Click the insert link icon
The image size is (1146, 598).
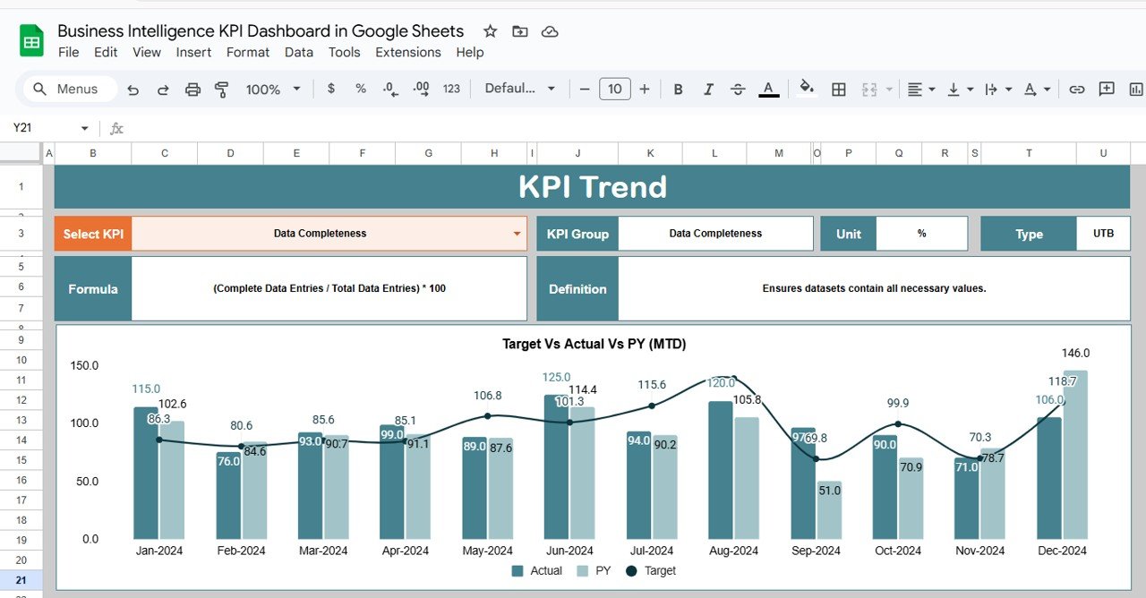click(1077, 90)
